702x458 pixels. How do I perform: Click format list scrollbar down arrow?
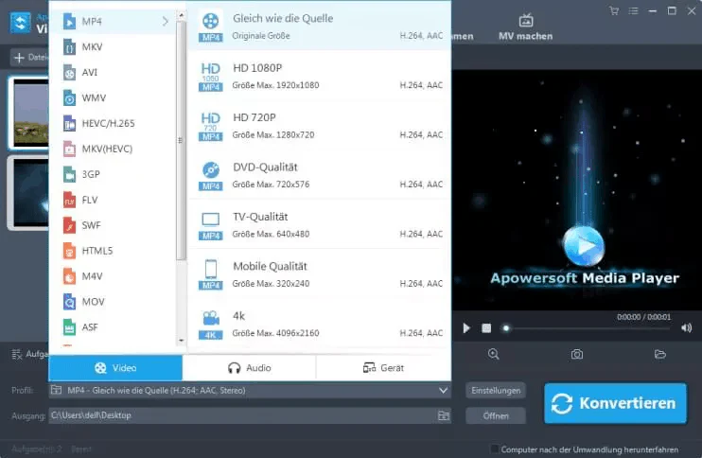(181, 341)
